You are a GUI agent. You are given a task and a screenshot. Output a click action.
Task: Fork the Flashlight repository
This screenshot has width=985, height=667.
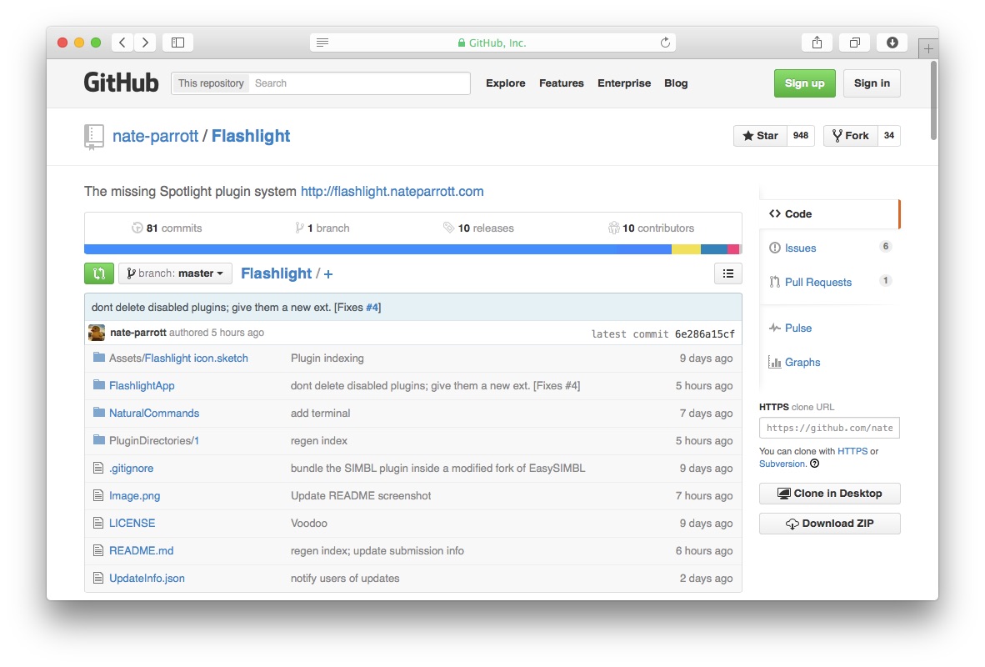(x=851, y=136)
